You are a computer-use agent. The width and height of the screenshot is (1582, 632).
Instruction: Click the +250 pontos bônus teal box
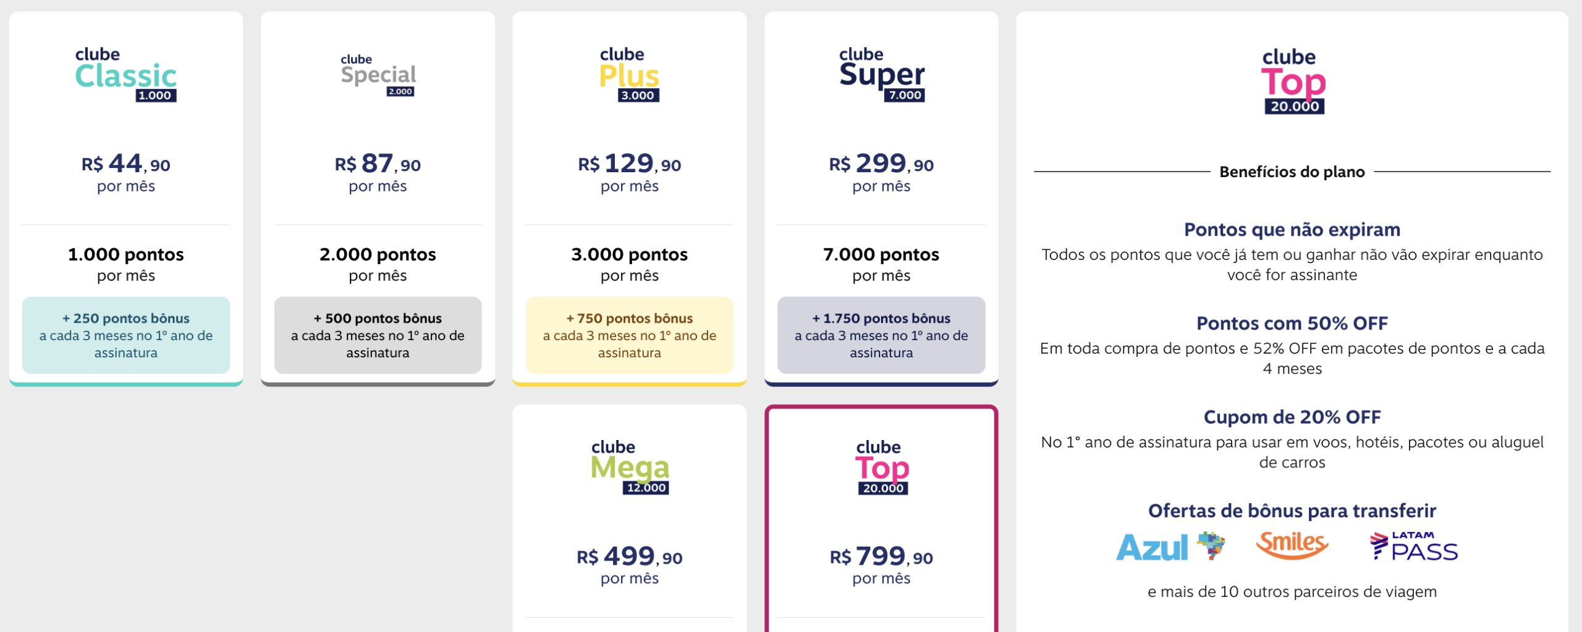click(x=126, y=335)
